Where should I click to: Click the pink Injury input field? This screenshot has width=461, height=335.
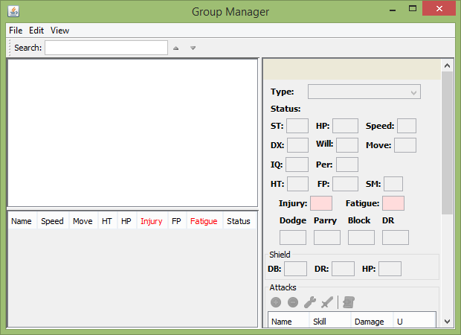[x=321, y=203]
